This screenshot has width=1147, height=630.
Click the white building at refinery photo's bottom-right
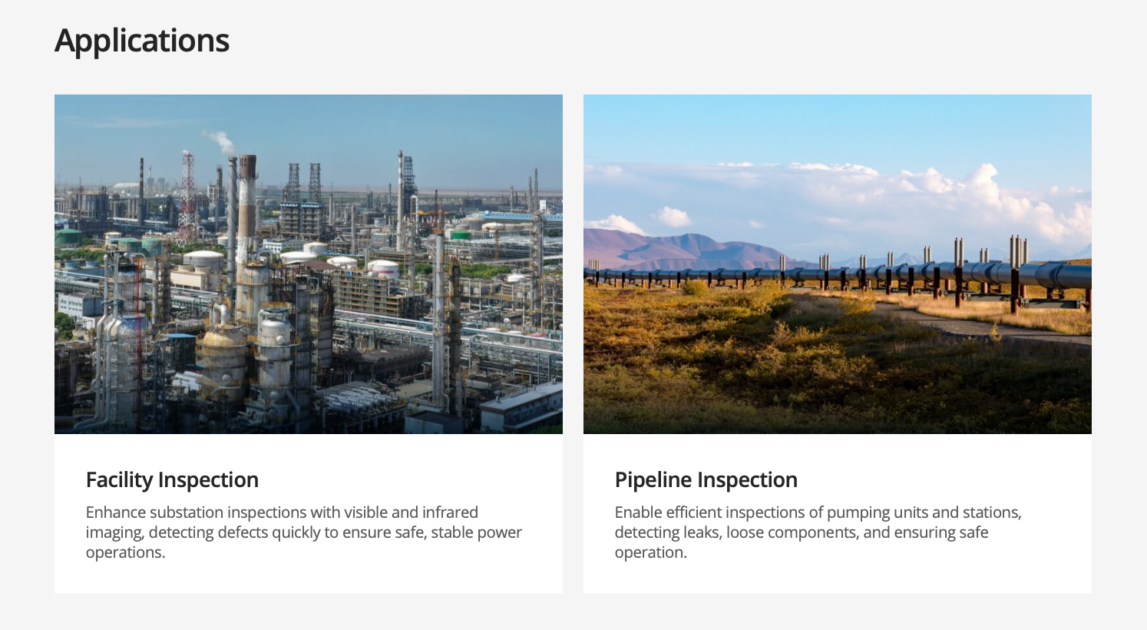(522, 407)
